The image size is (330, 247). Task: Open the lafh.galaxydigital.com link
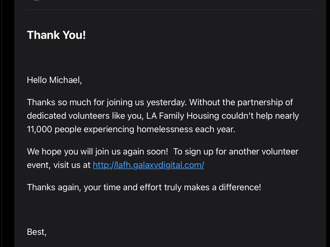point(149,165)
